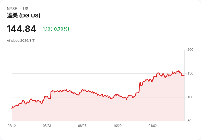Click the steep price jump on the chart line

coord(139,87)
